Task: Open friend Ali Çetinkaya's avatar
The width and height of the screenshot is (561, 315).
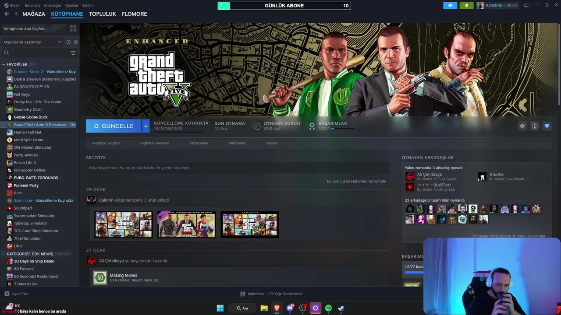Action: tap(410, 176)
